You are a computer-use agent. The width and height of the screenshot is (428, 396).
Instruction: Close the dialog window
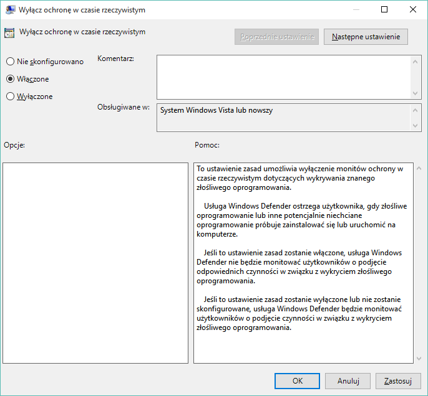tap(413, 9)
